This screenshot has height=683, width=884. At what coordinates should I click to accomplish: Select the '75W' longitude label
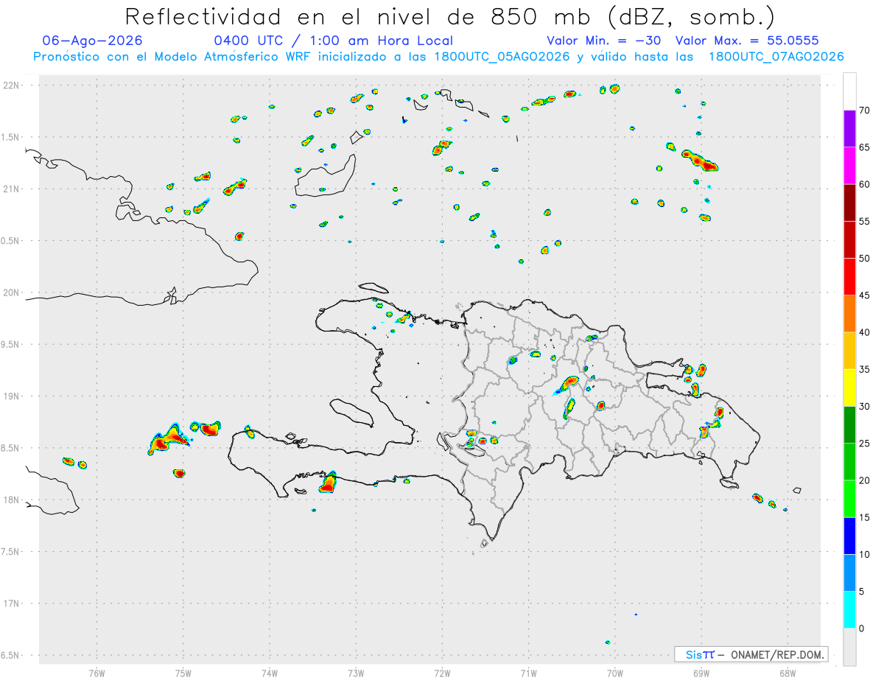coord(183,672)
